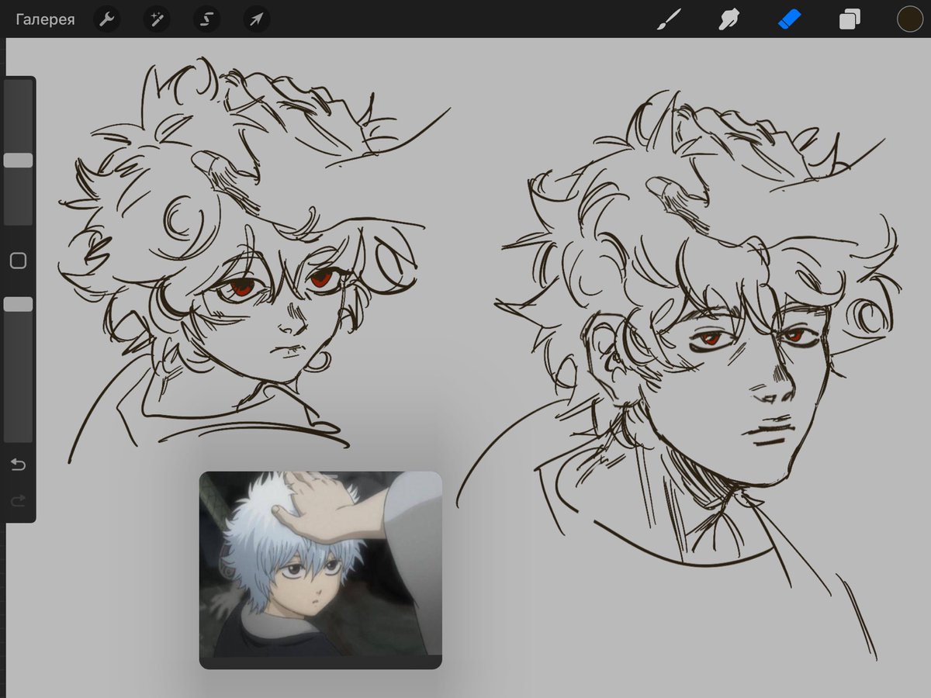Select the Eraser tool
This screenshot has width=931, height=698.
pyautogui.click(x=789, y=19)
